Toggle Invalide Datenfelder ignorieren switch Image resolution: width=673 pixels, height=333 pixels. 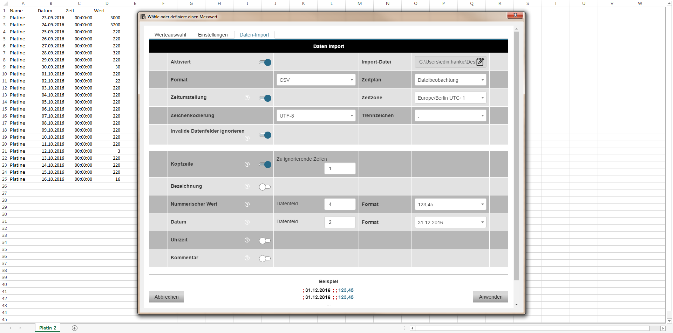[265, 135]
